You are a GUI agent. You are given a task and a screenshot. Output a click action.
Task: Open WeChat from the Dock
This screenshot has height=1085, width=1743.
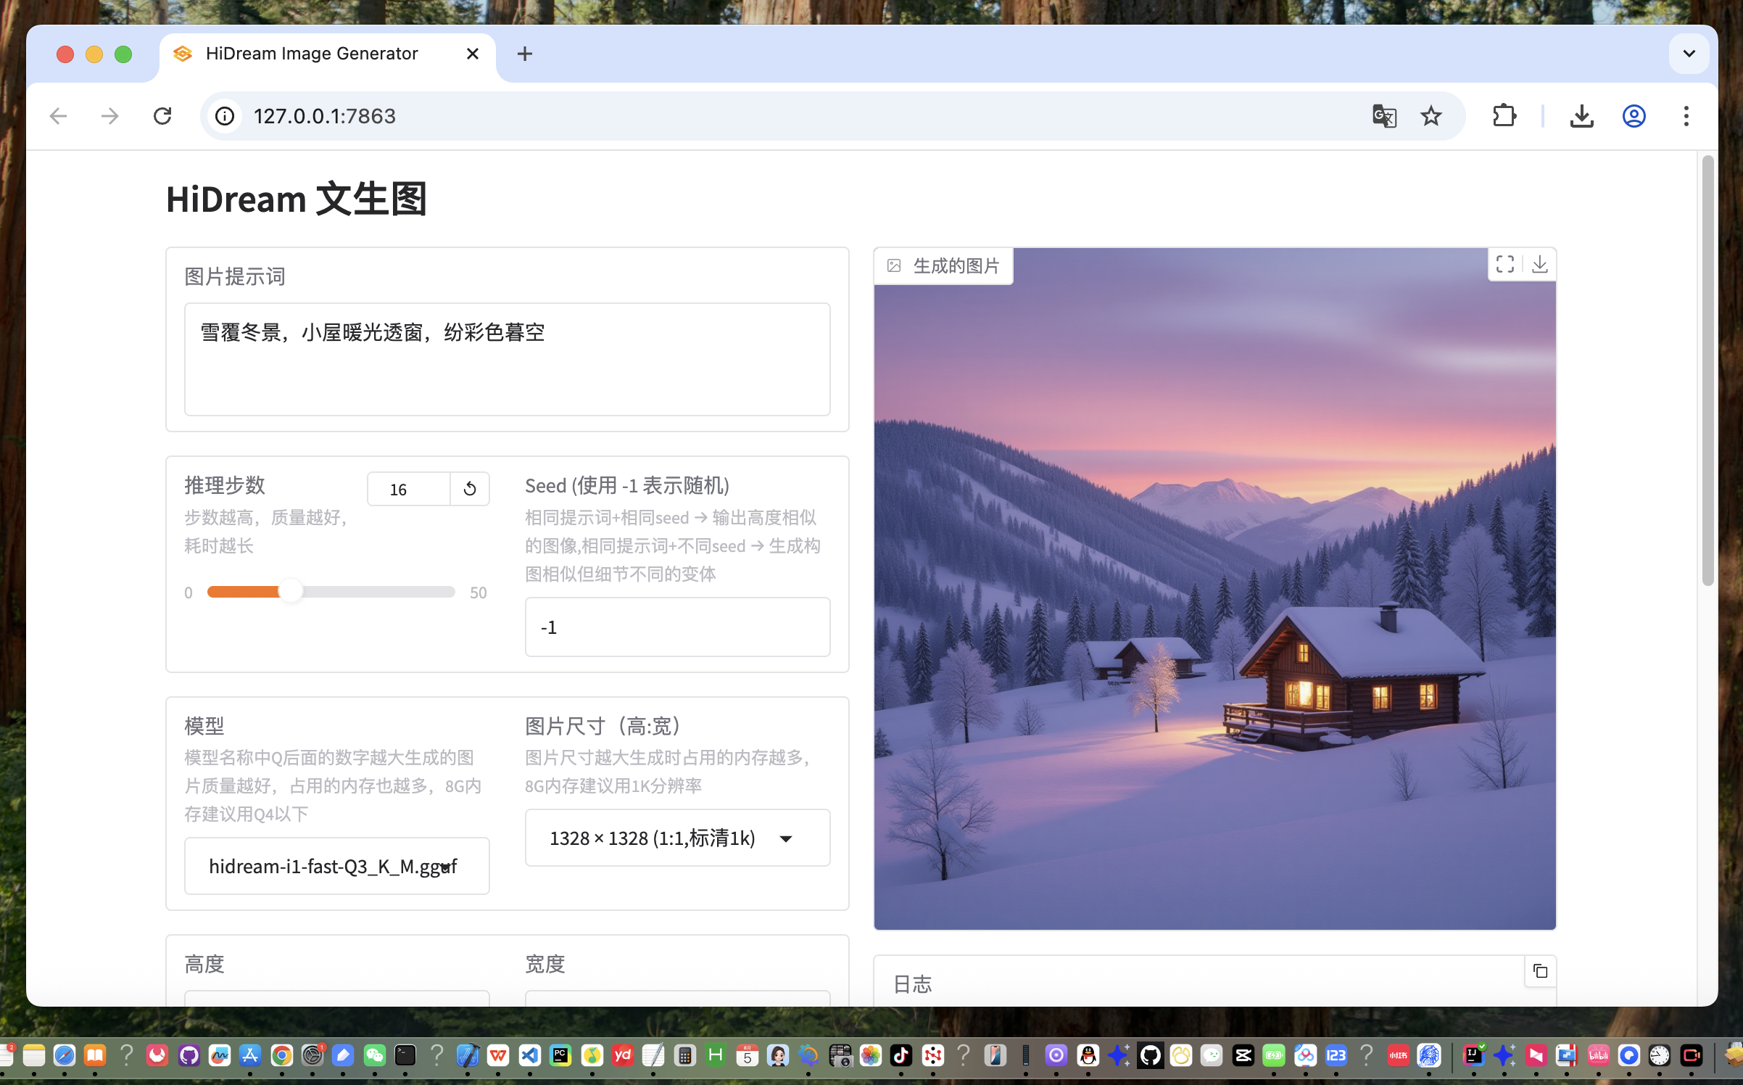pos(374,1055)
